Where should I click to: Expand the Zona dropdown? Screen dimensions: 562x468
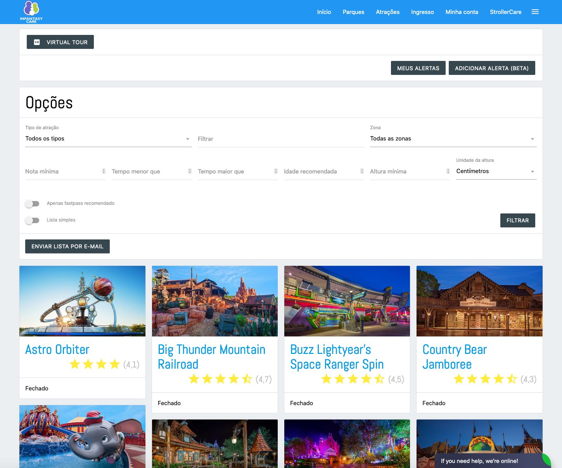(x=453, y=139)
